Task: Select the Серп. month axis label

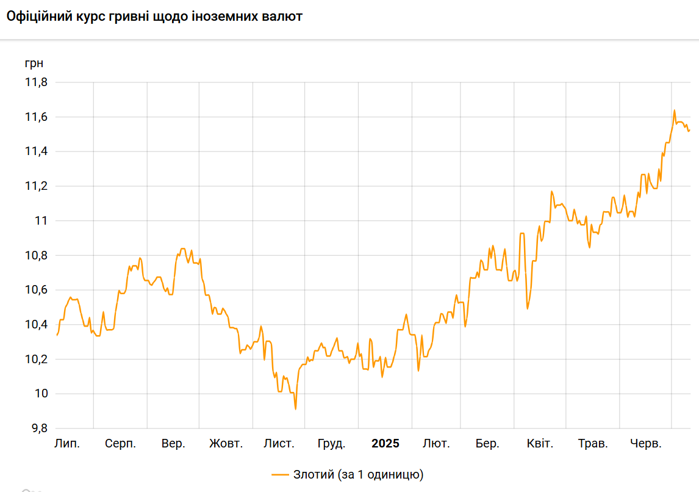Action: pos(120,444)
